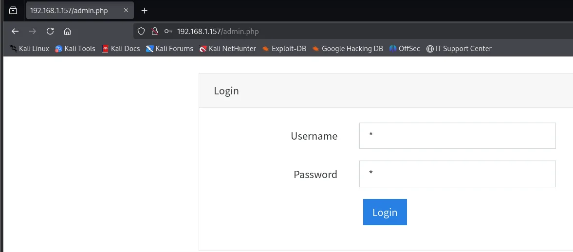This screenshot has height=252, width=573.
Task: Click the Username label
Action: pos(314,136)
